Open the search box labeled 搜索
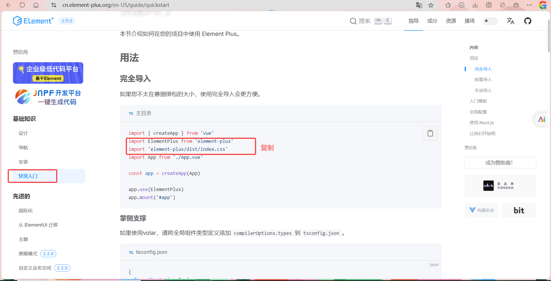The width and height of the screenshot is (551, 281). coord(370,21)
